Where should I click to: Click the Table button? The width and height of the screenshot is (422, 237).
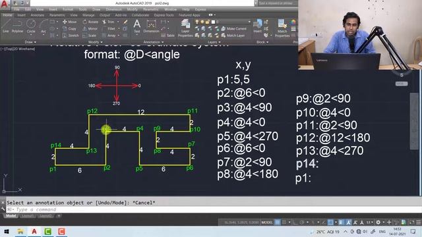(x=168, y=36)
